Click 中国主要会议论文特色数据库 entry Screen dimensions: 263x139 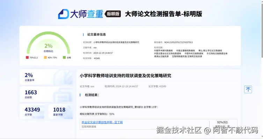point(168,54)
